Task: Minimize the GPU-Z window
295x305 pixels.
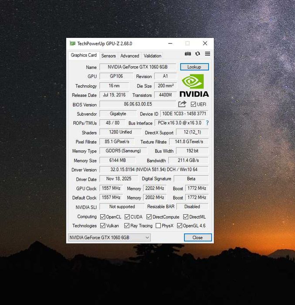Action: point(170,44)
